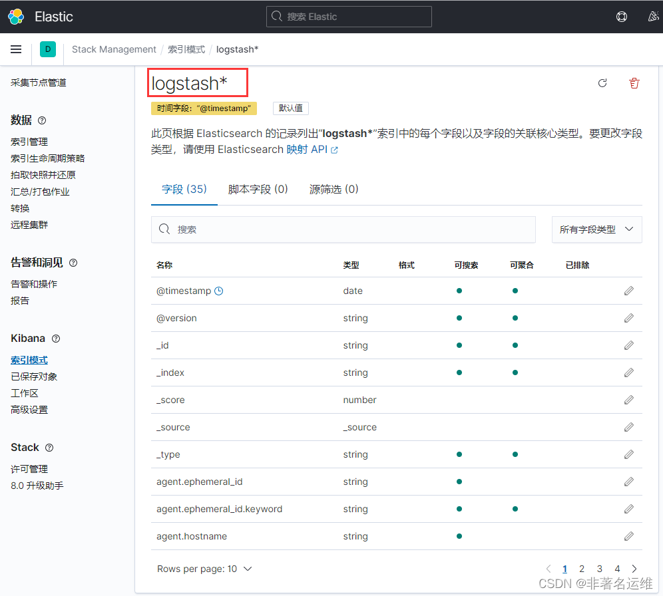Screen dimensions: 663x596
Task: Switch to the 源筛选 (0) tab
Action: (333, 189)
